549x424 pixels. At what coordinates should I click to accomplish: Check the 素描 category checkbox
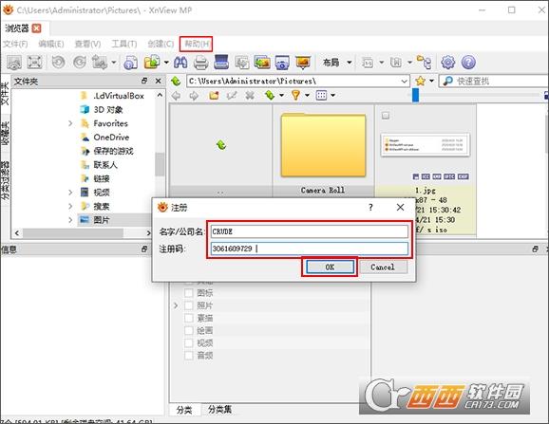(189, 318)
